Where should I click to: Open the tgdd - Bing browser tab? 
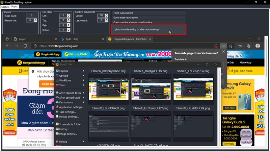click(81, 39)
